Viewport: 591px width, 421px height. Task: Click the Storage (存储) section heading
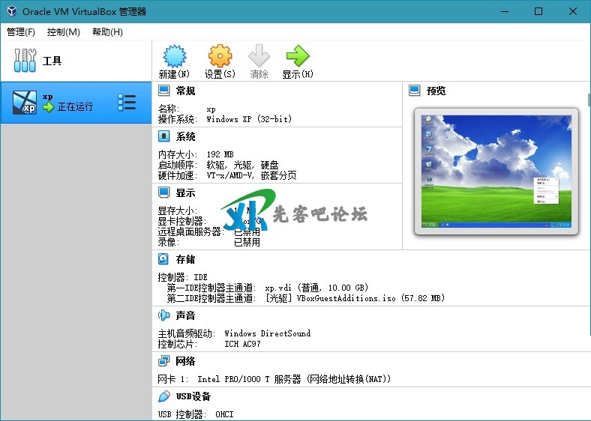pos(185,259)
